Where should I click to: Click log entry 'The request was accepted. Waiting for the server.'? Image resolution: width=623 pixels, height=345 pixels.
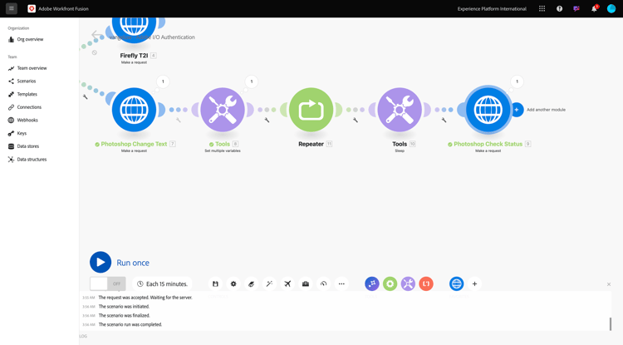coord(145,298)
